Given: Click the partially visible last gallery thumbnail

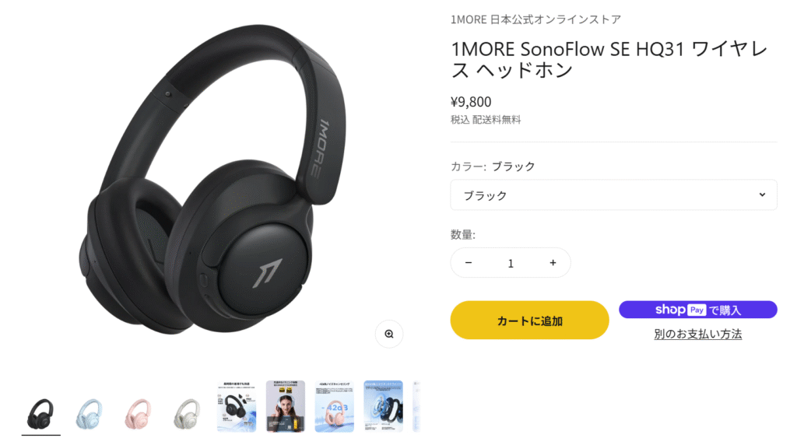Looking at the screenshot, I should pyautogui.click(x=417, y=406).
